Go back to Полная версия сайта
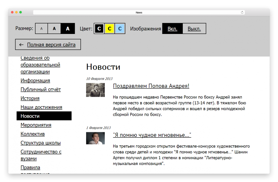This screenshot has width=278, height=182. (x=48, y=45)
